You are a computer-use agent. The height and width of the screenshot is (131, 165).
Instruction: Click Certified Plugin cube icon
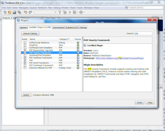(85, 45)
